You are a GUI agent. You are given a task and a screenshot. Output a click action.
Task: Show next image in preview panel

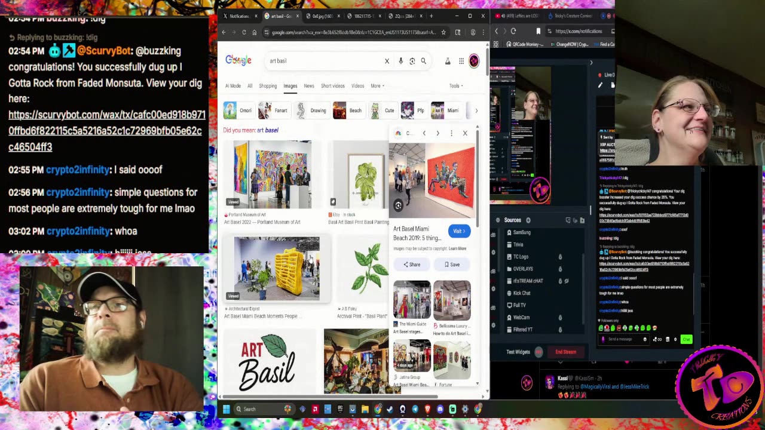click(x=437, y=133)
